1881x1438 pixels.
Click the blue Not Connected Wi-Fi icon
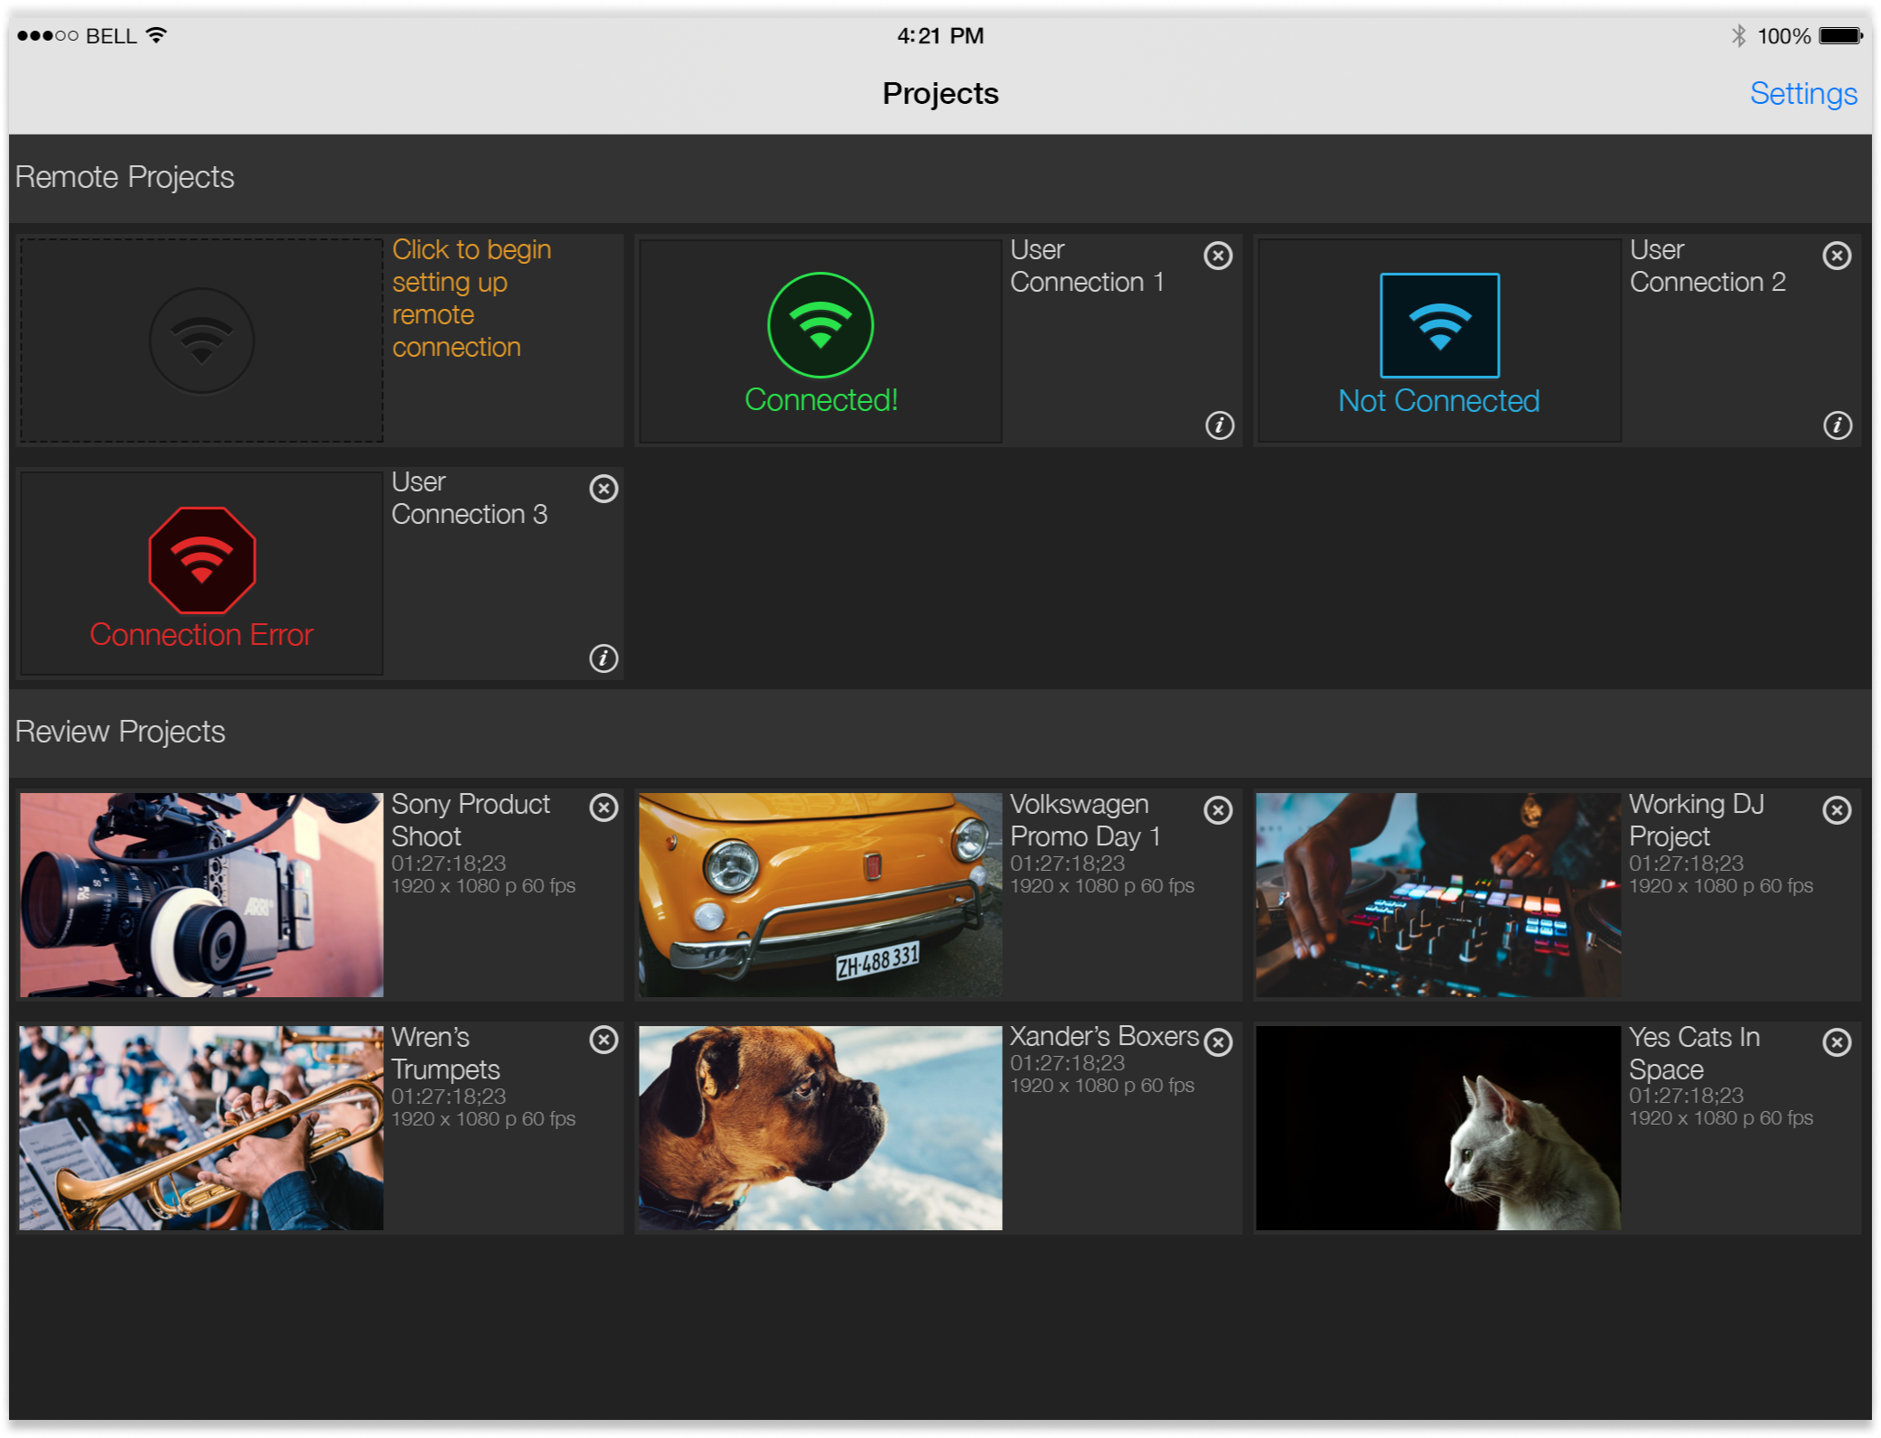[1439, 325]
